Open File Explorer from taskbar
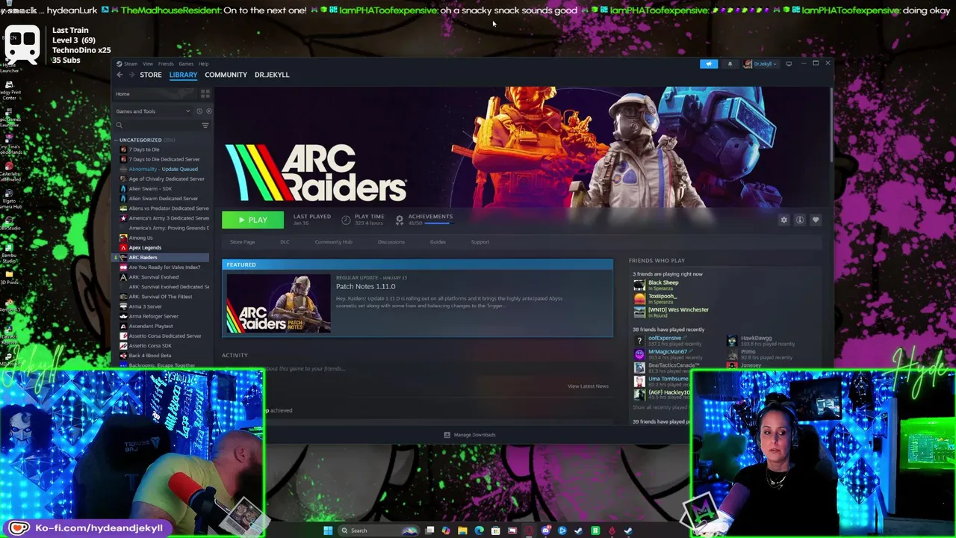Screen dimensions: 956x538 coord(462,531)
